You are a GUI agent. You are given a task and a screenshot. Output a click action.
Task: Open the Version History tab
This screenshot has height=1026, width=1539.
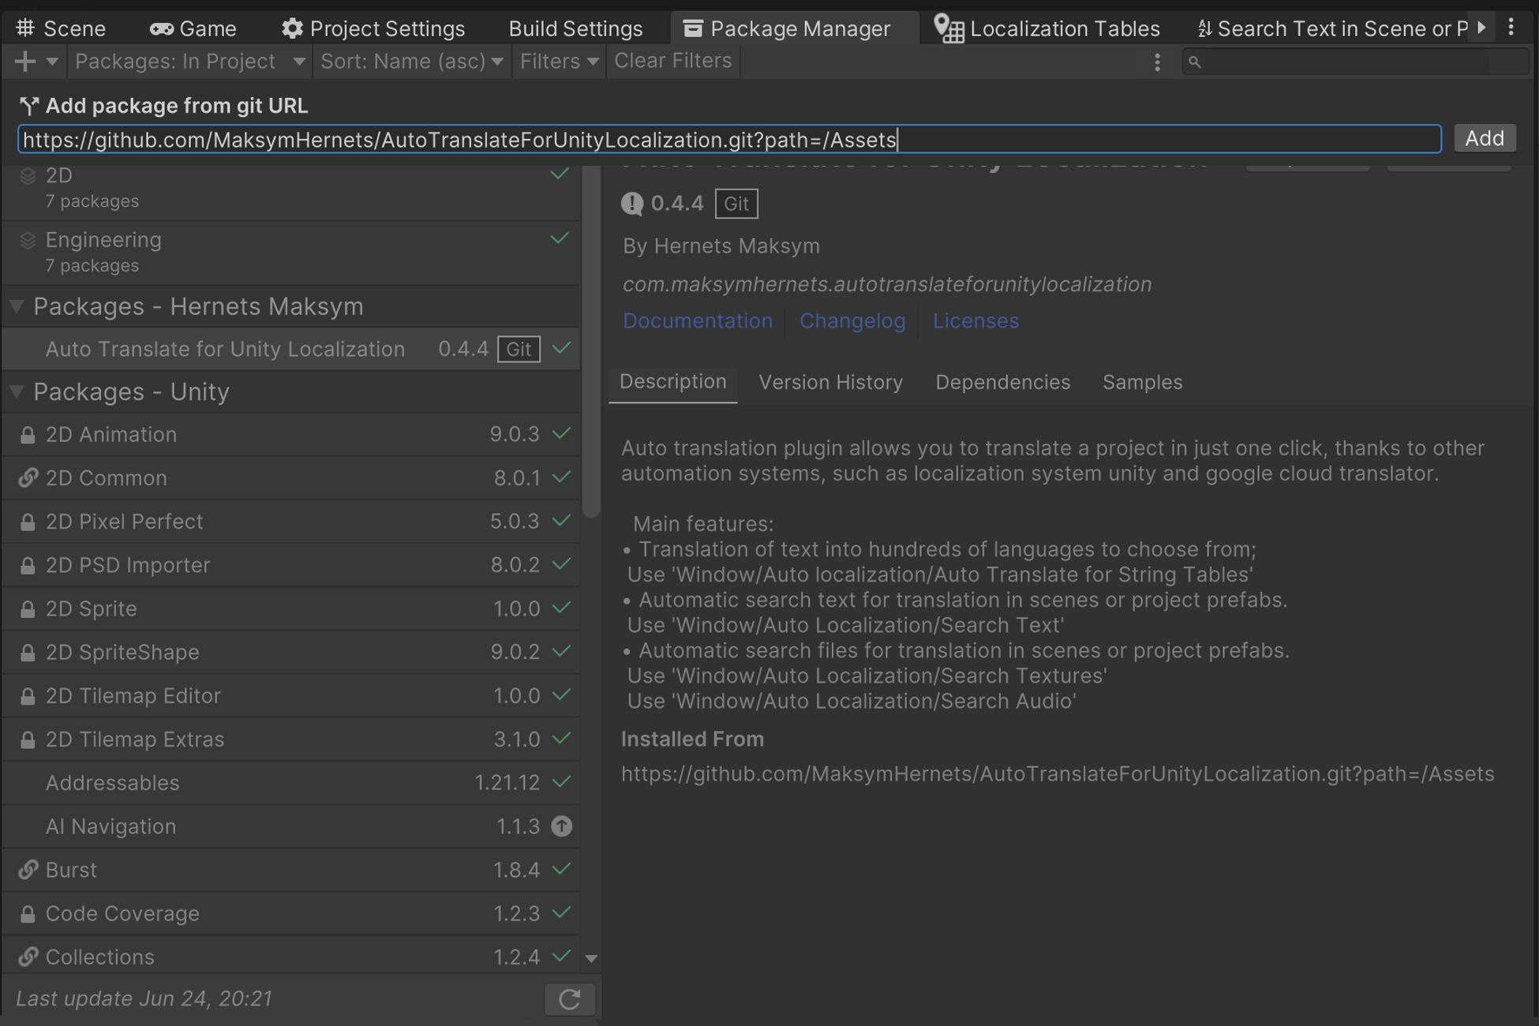tap(830, 382)
